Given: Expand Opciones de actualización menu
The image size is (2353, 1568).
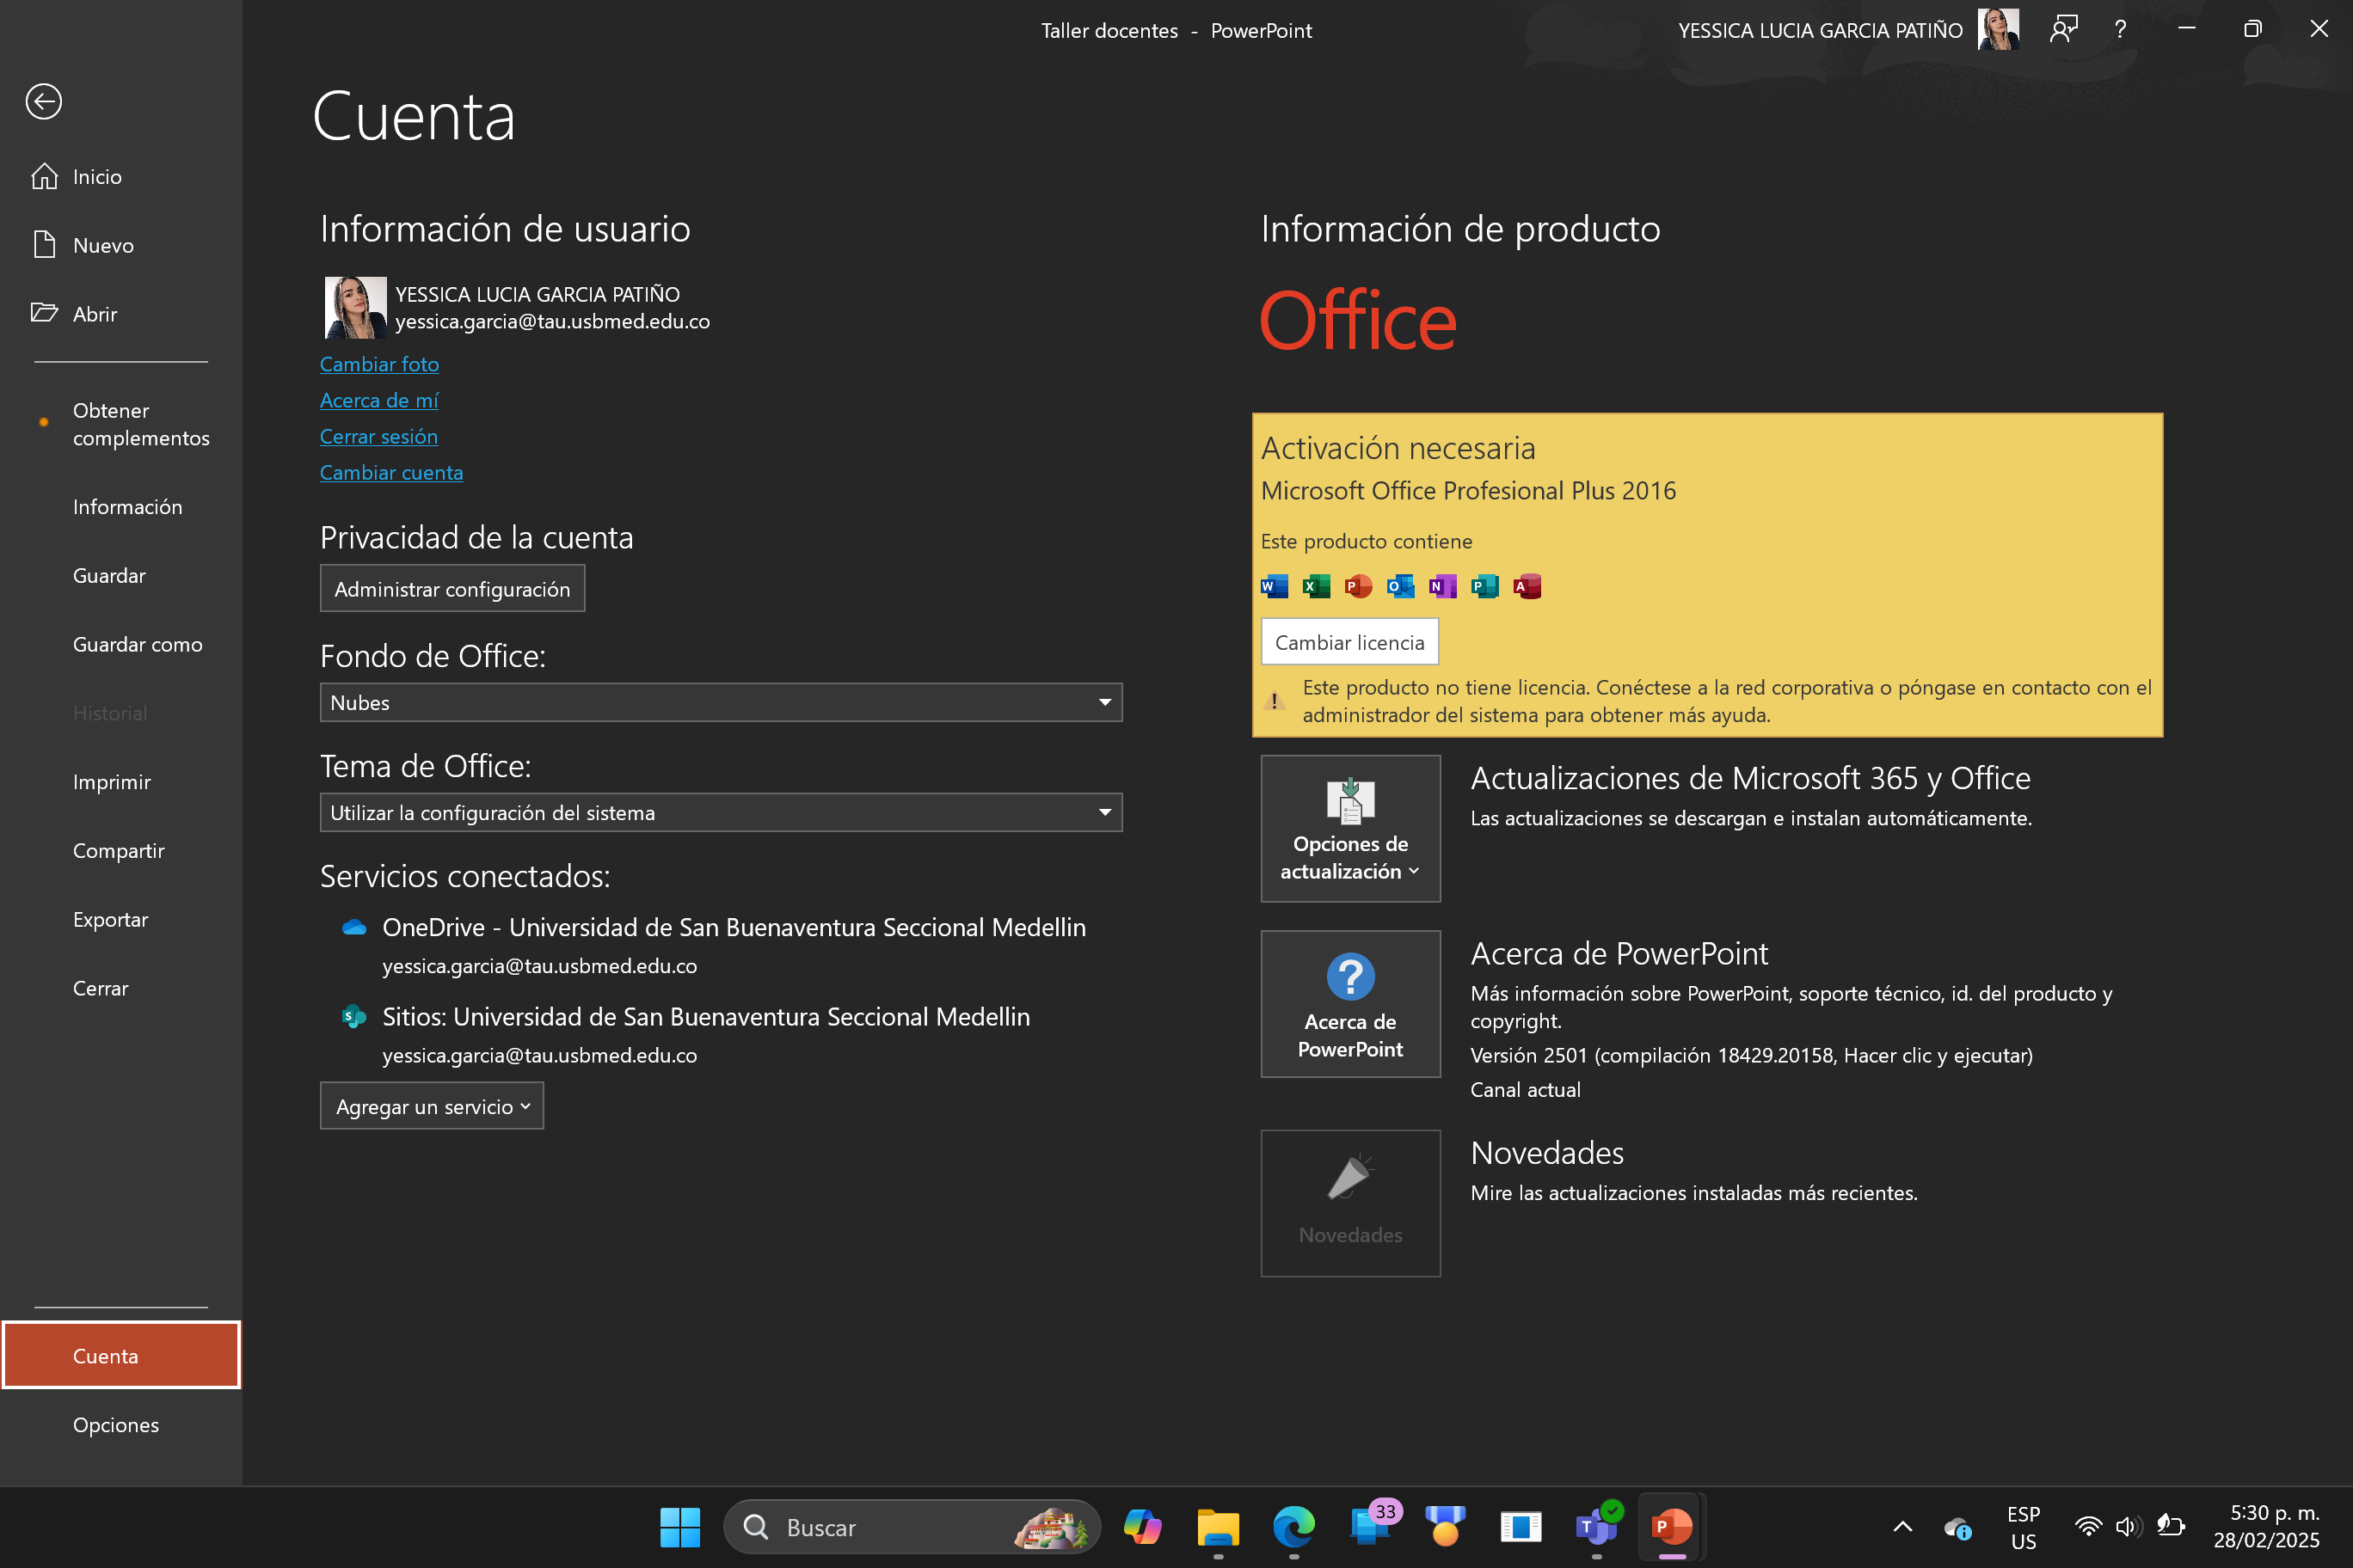Looking at the screenshot, I should click(1349, 828).
